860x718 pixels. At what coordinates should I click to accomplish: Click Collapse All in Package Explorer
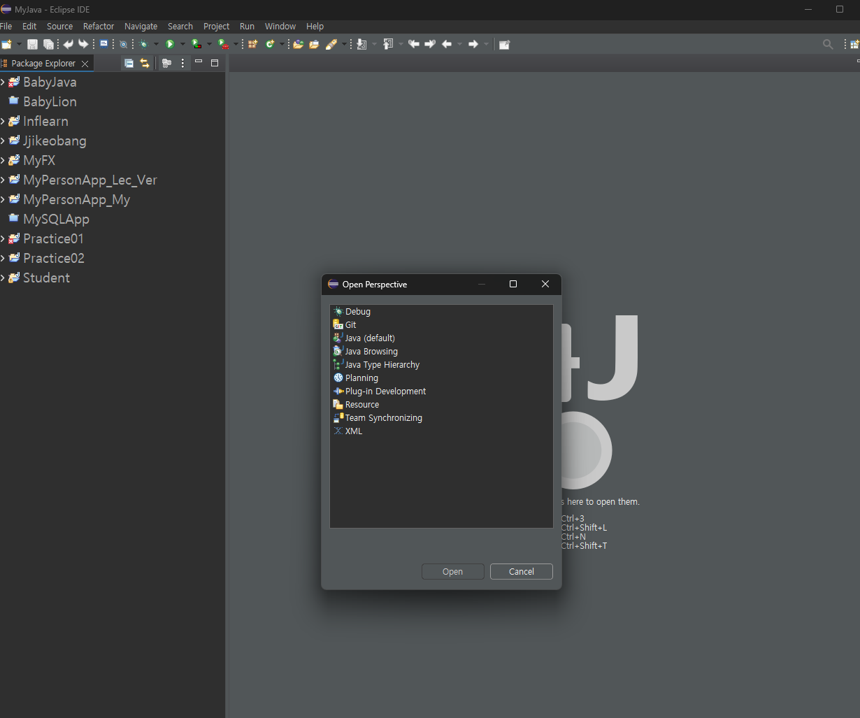[x=129, y=63]
